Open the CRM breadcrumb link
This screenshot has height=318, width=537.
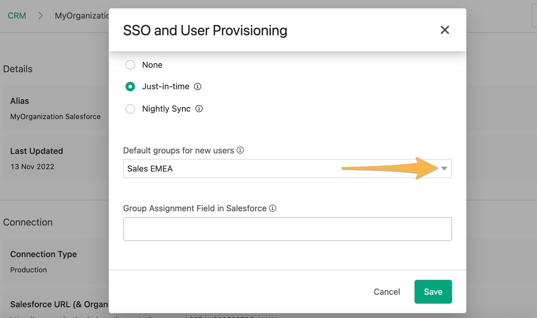pyautogui.click(x=17, y=16)
